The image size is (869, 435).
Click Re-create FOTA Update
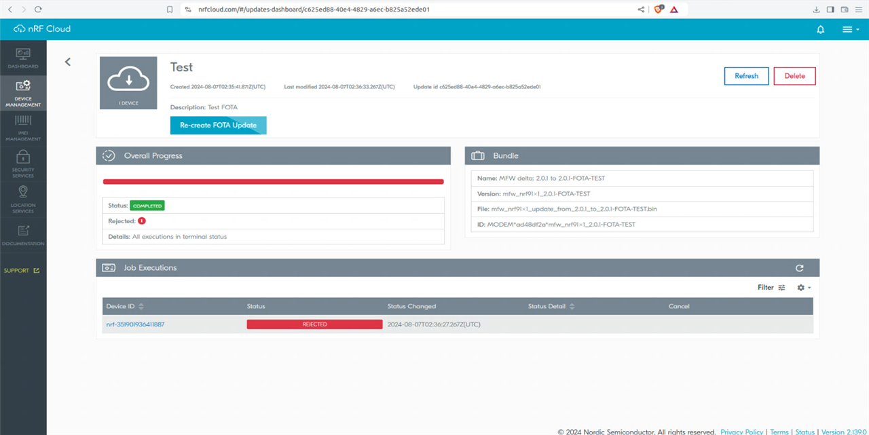pos(218,126)
